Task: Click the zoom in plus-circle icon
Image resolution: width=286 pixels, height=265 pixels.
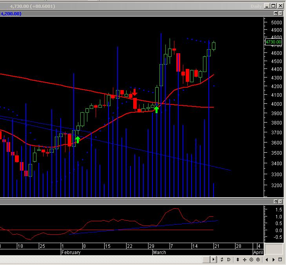Action: (x=258, y=260)
